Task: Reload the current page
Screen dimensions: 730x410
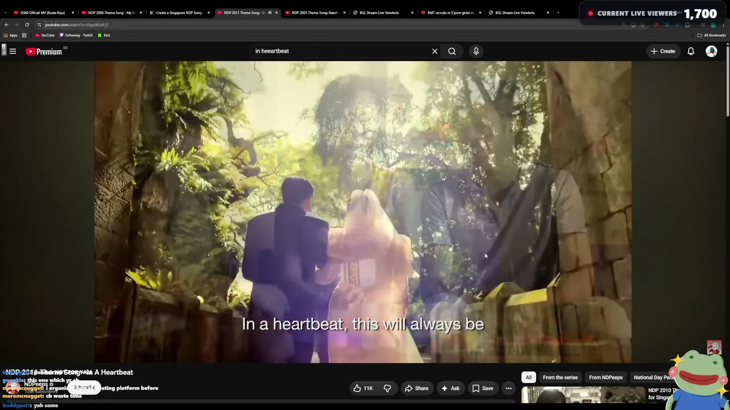Action: (x=27, y=25)
